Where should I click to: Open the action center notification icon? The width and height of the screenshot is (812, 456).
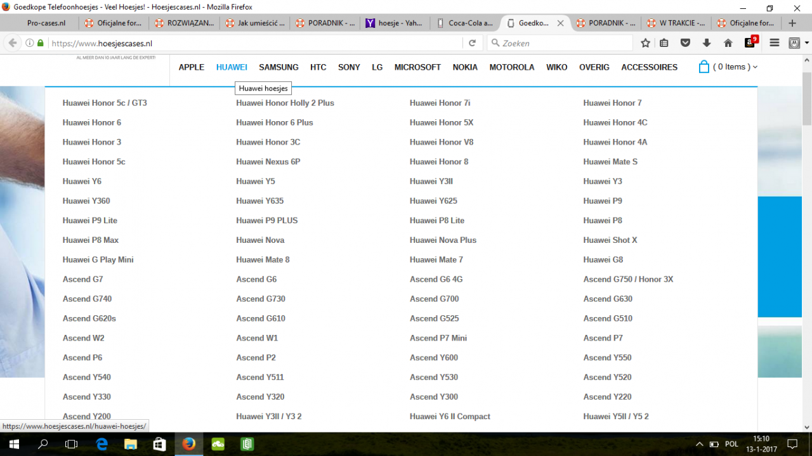pos(792,445)
